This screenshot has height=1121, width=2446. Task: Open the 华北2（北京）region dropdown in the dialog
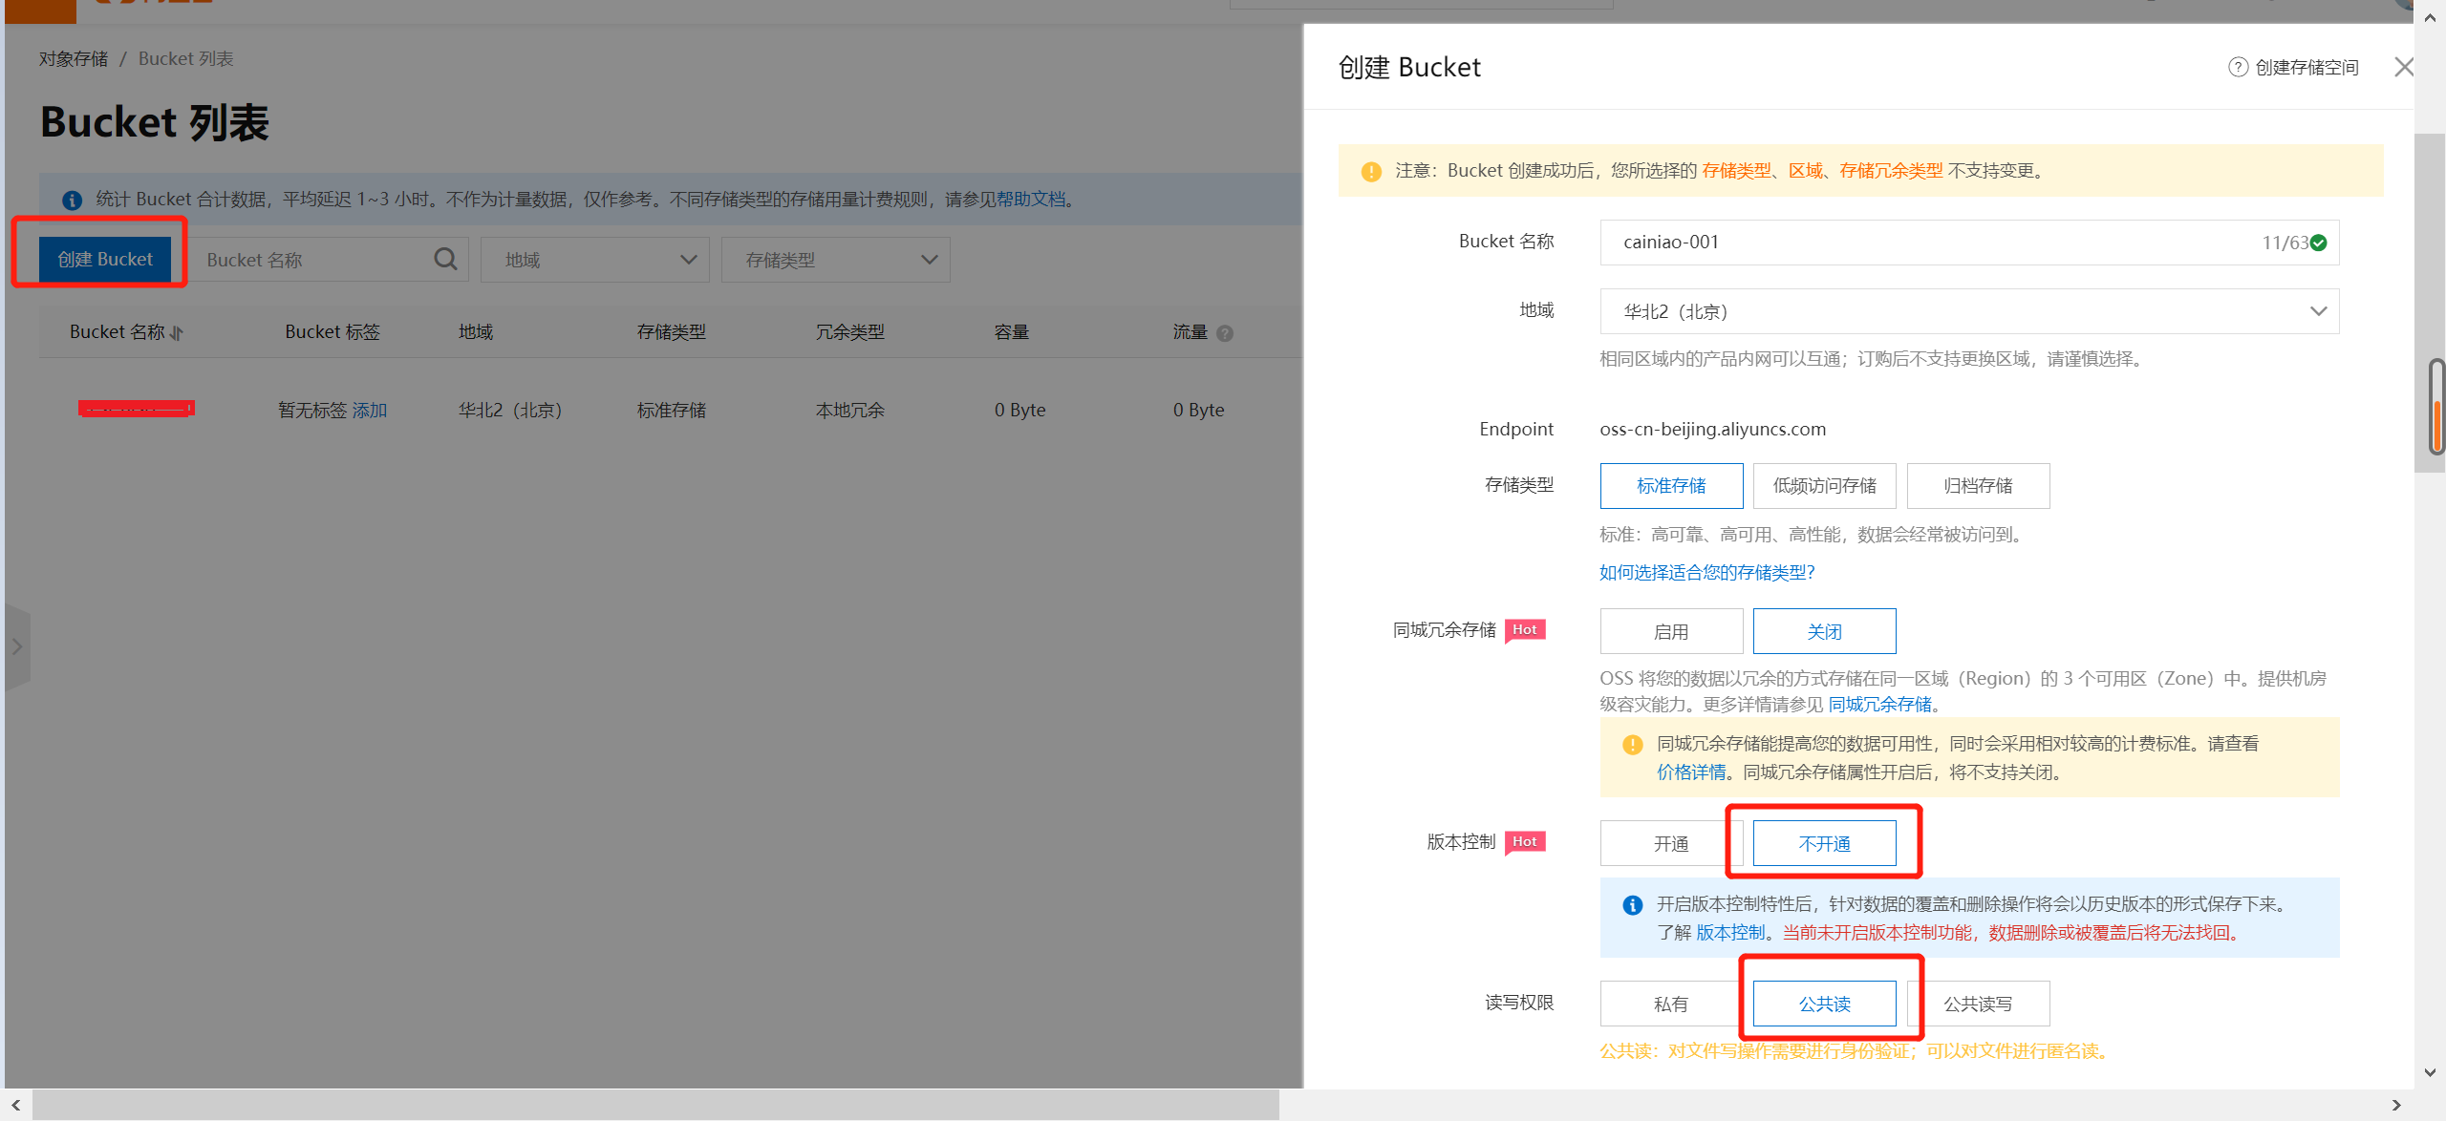click(x=2318, y=310)
